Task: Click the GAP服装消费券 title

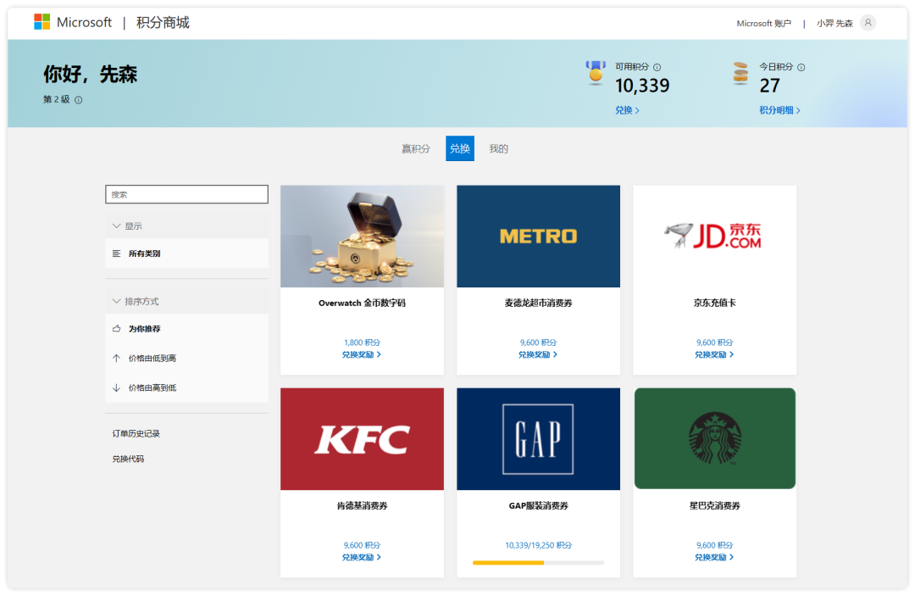Action: point(538,505)
